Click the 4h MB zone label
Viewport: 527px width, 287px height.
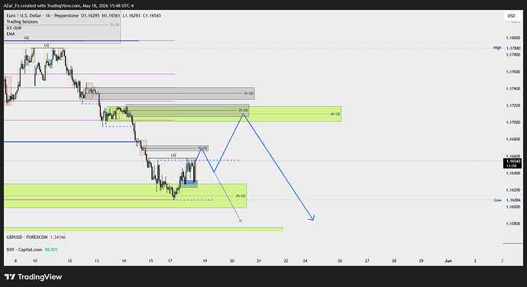tap(241, 196)
